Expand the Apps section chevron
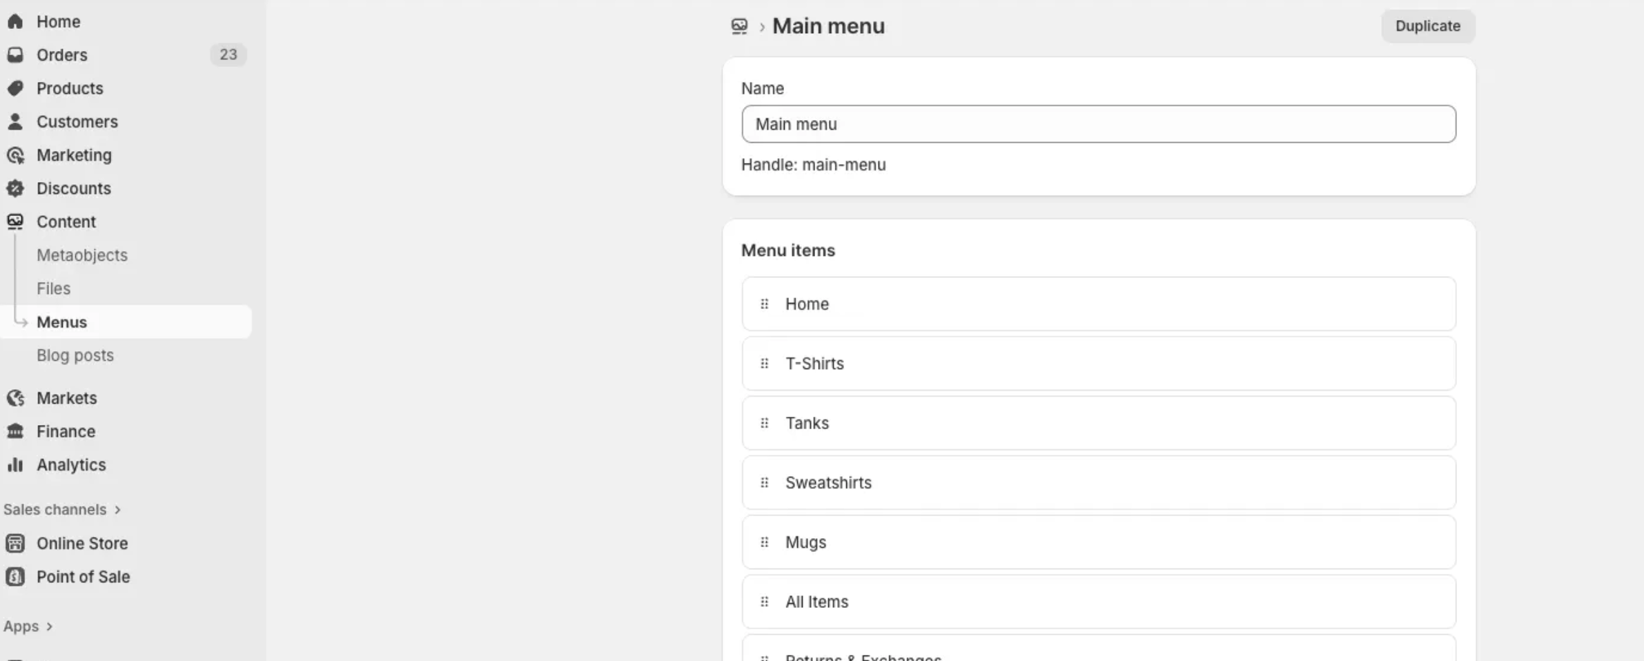The image size is (1644, 661). (49, 627)
